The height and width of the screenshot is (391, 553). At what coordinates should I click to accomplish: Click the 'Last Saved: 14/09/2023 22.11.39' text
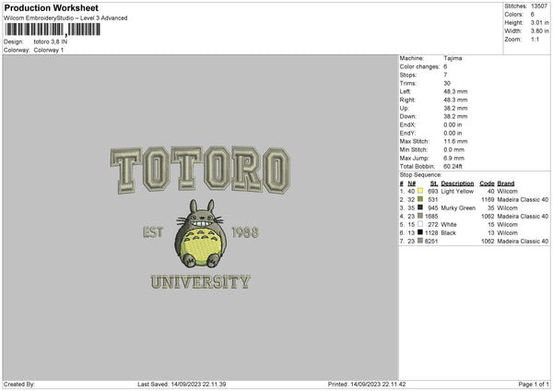(182, 384)
